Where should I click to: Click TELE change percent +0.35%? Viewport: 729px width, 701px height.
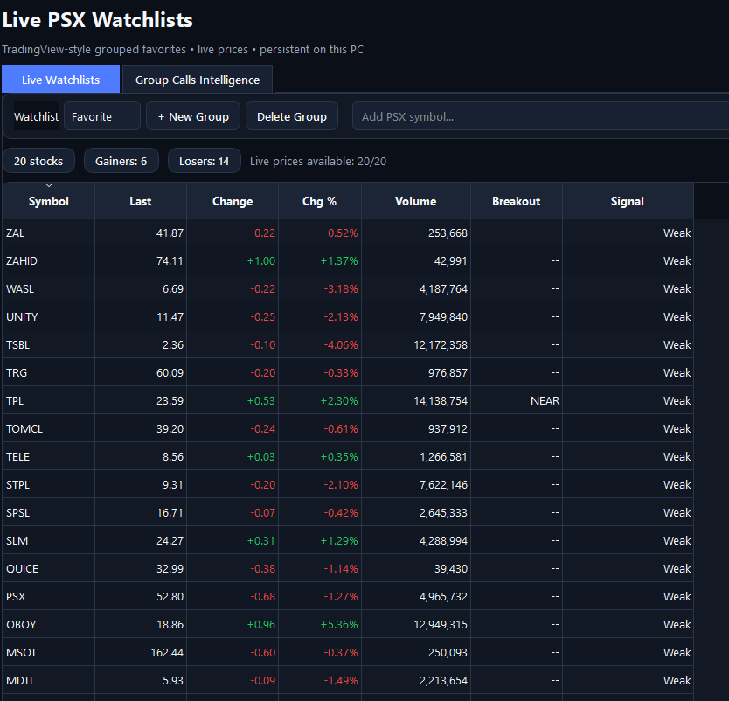click(339, 456)
